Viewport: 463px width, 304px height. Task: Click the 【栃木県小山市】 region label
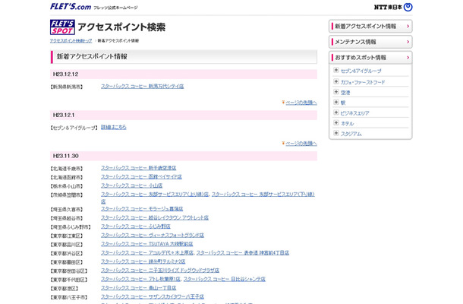tap(67, 186)
